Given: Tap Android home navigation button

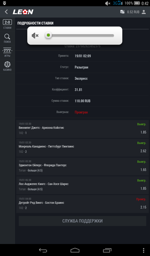Looking at the screenshot, I should point(75,250).
